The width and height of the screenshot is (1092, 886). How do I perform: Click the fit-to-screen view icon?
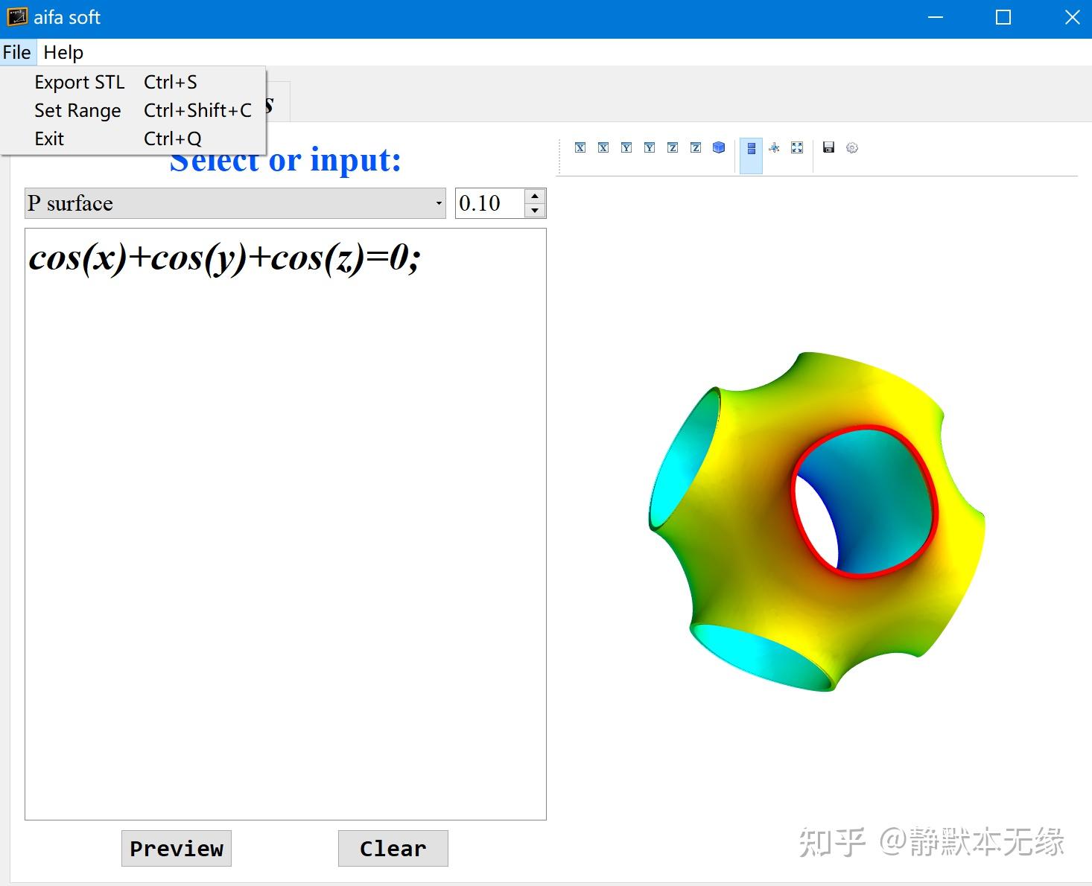pos(797,147)
